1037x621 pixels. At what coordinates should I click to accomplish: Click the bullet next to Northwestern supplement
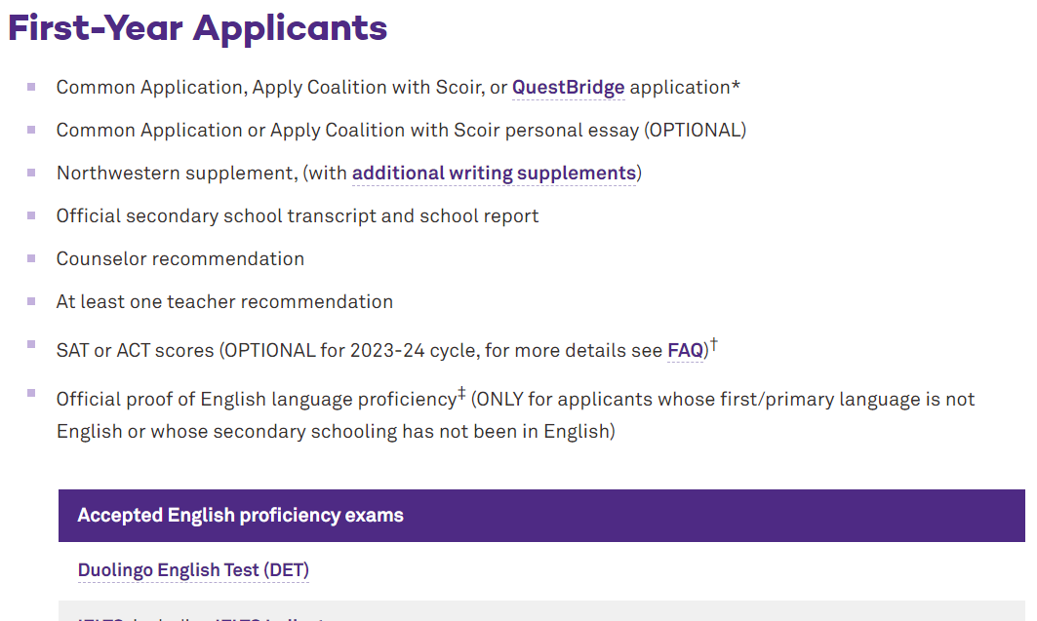[31, 173]
